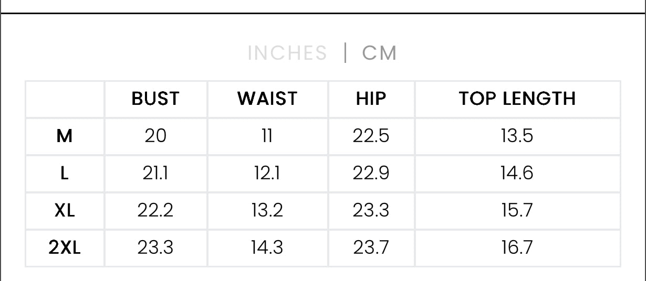646x281 pixels.
Task: Click the TOP LENGTH column header
Action: click(x=517, y=99)
